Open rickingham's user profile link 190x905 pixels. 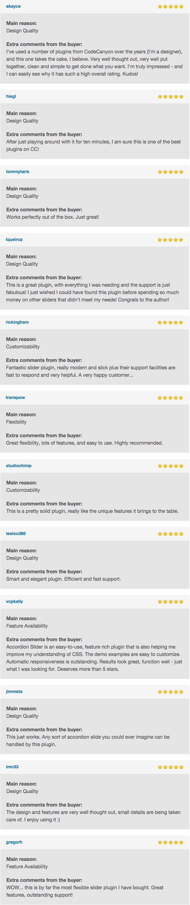coord(17,322)
